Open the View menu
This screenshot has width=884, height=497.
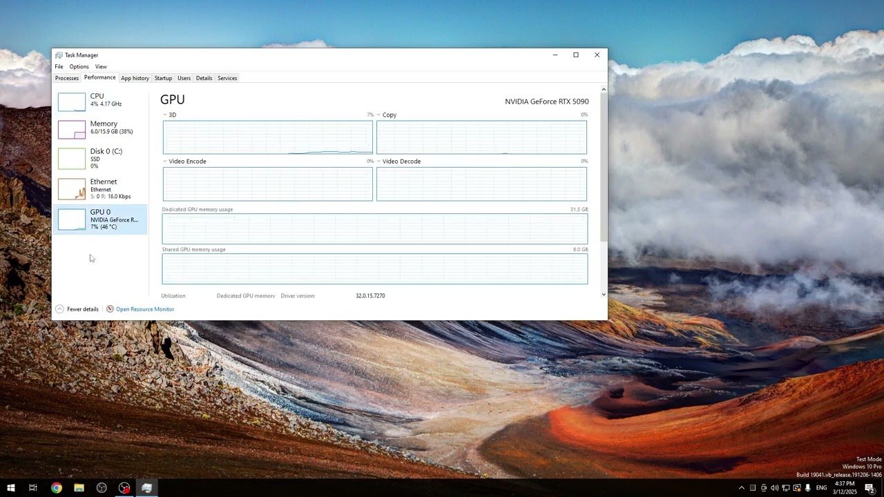[x=101, y=67]
